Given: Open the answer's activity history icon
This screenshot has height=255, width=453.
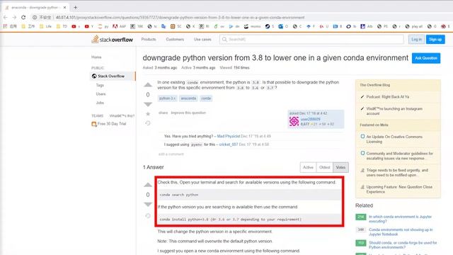Looking at the screenshot, I should coord(148,215).
